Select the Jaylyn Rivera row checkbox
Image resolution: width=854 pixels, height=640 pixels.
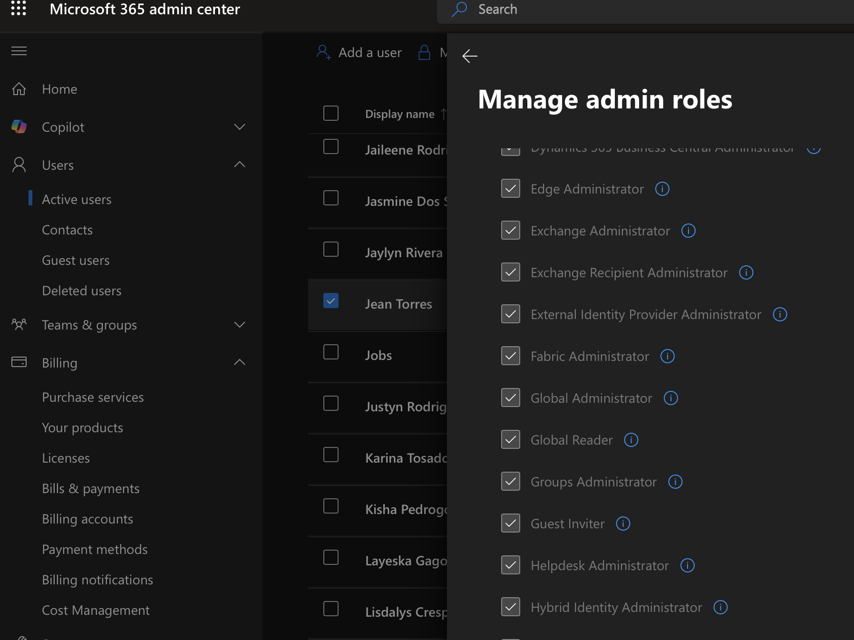pyautogui.click(x=331, y=249)
